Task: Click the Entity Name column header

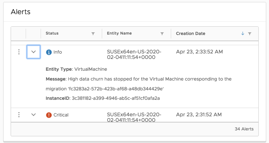Action: point(119,33)
